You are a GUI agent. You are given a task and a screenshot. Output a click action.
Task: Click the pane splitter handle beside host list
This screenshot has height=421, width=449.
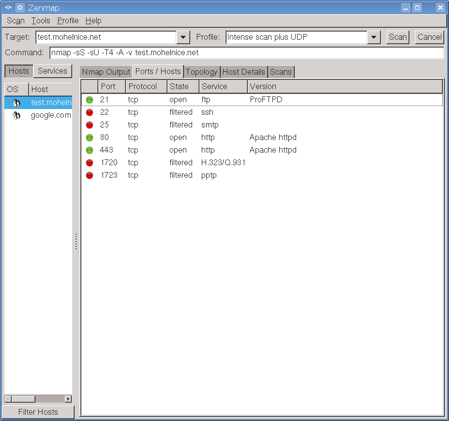[76, 241]
